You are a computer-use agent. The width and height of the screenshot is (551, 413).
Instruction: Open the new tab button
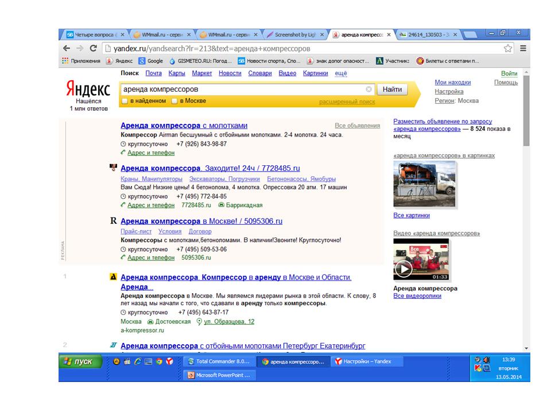tap(470, 35)
